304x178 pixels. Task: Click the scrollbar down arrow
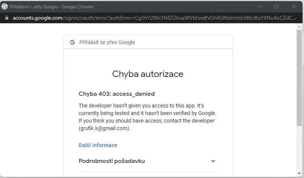299,174
